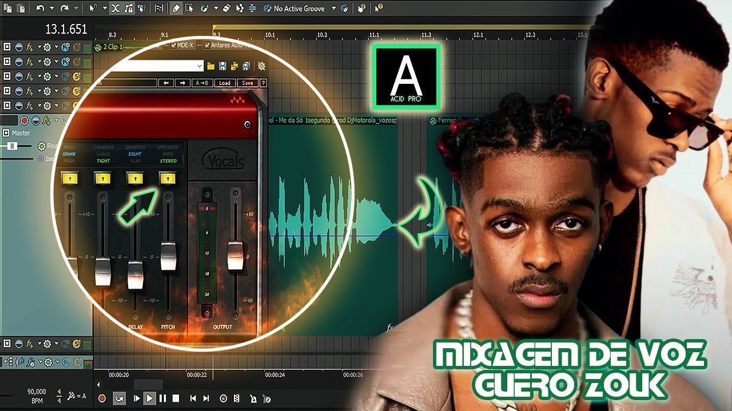Click the A→B compare button
The height and width of the screenshot is (411, 732).
click(202, 83)
